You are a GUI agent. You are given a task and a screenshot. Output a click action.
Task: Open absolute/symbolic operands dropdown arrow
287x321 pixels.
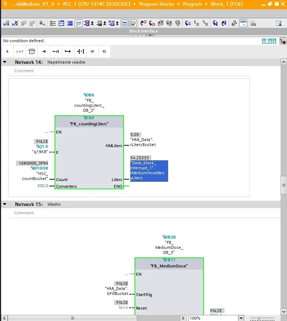point(92,23)
